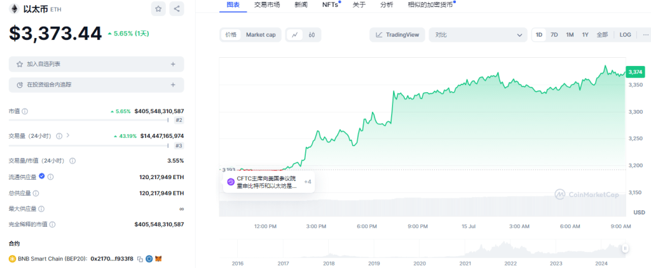Enable LOG scale on the chart
The width and height of the screenshot is (651, 268).
point(625,35)
